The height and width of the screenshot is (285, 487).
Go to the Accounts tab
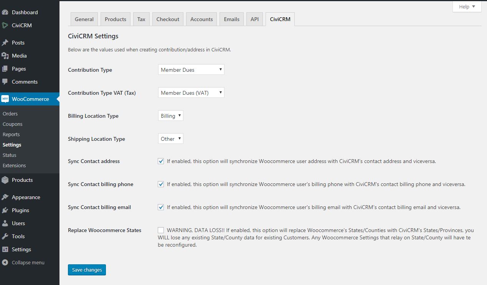[x=201, y=19]
